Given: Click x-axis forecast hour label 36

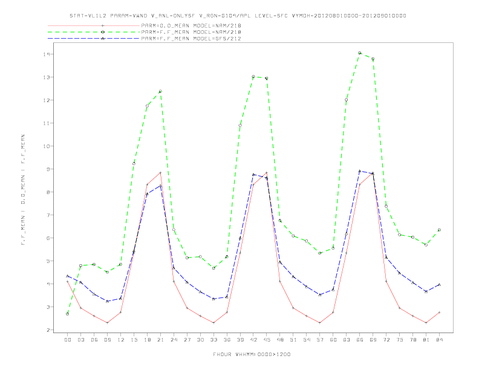Looking at the screenshot, I should tap(227, 340).
